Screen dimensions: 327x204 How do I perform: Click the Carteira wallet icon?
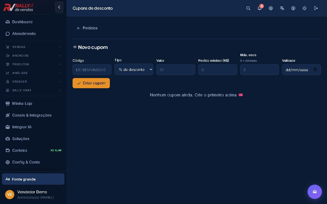click(x=8, y=150)
